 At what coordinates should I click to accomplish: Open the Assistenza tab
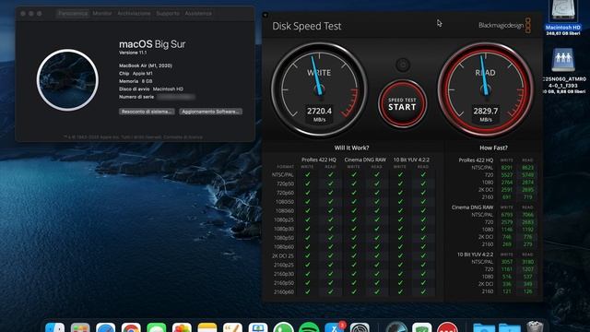click(198, 13)
